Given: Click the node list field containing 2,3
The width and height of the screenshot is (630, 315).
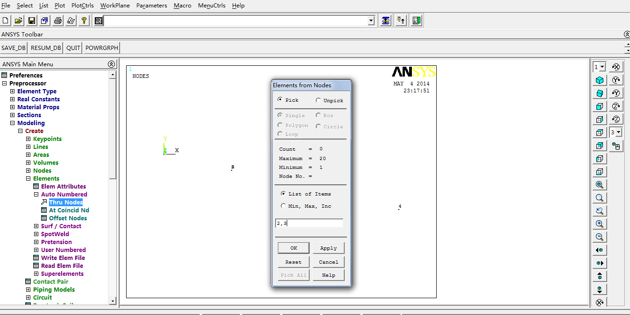Looking at the screenshot, I should 309,223.
